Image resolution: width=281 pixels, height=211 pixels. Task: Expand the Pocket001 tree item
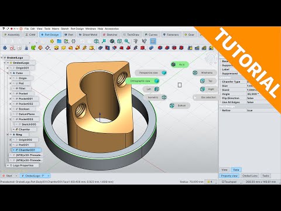pyautogui.click(x=11, y=98)
